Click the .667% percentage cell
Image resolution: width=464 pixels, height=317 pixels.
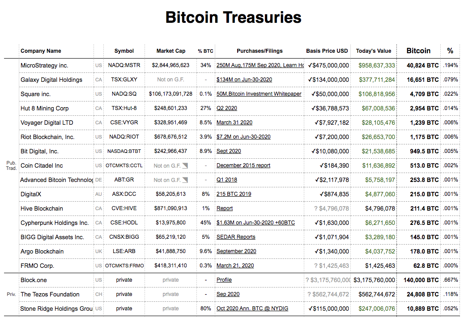pos(451,280)
